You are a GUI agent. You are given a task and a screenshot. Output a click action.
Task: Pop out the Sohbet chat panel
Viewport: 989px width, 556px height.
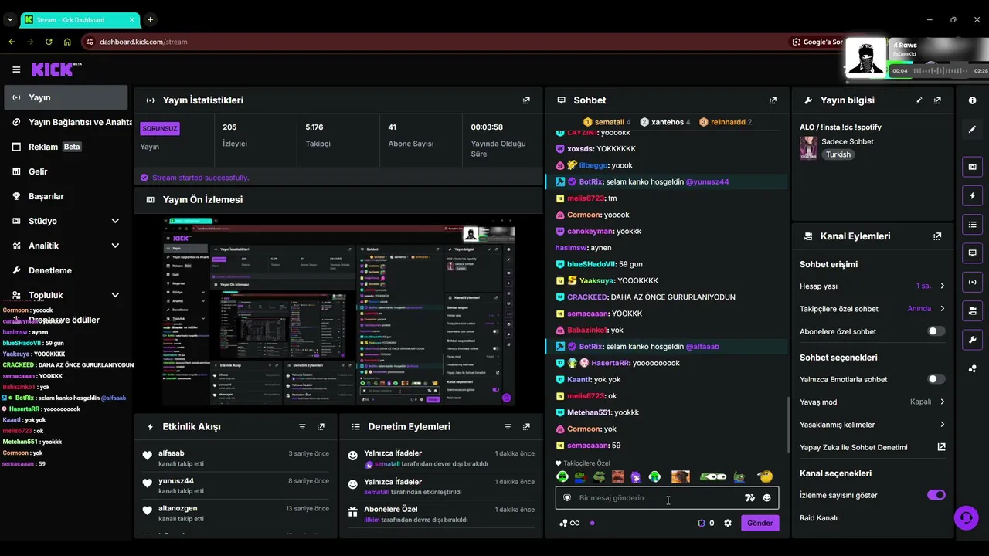pos(773,100)
